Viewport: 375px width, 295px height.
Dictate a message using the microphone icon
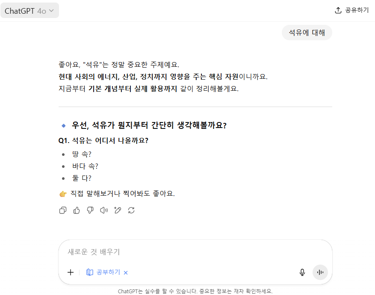point(302,272)
